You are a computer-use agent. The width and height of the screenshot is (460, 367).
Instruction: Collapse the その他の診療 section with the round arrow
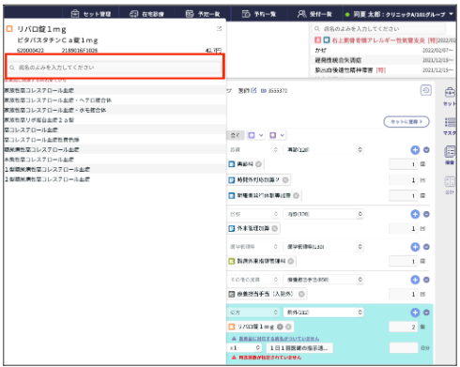pos(426,280)
